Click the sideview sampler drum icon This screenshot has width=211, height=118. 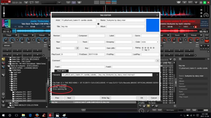[x=144, y=106]
